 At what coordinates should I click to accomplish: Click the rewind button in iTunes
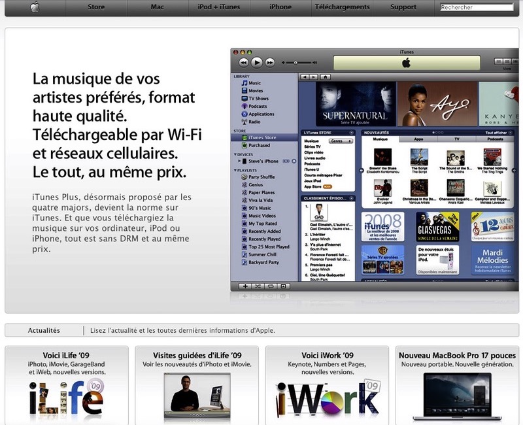pyautogui.click(x=244, y=62)
